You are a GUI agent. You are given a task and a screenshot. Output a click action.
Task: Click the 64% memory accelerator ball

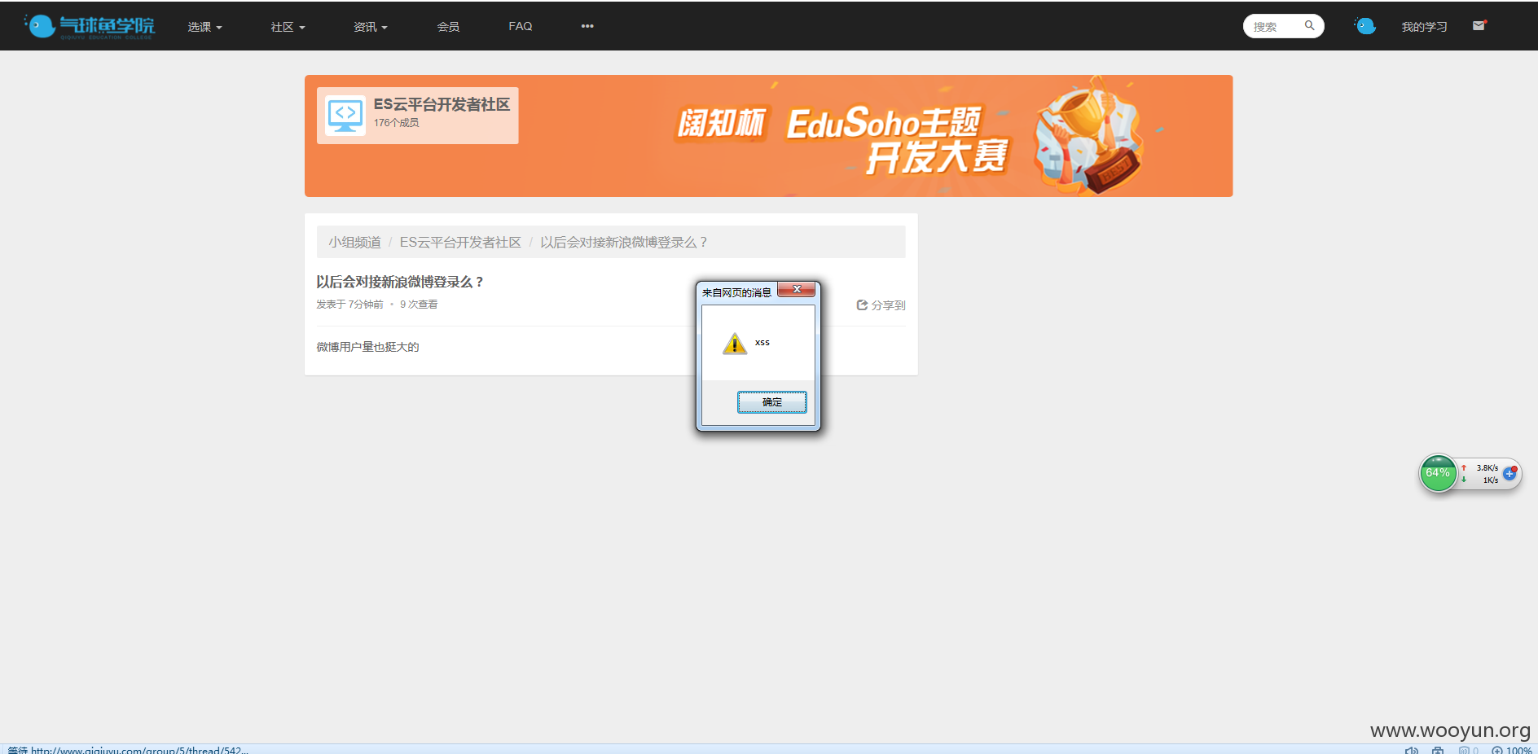click(1438, 473)
